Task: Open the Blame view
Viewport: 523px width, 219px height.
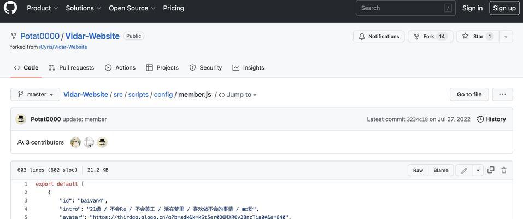Action: point(441,170)
